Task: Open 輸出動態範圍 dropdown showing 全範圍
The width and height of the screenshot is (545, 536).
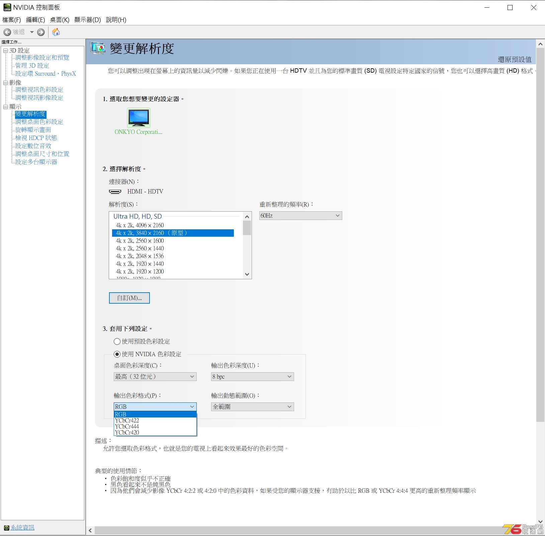Action: (253, 407)
